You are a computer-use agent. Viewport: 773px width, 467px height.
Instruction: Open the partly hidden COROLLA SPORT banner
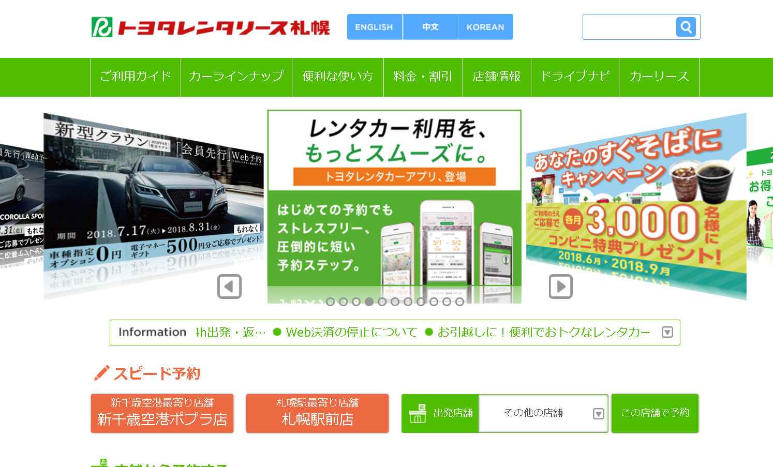pos(22,207)
